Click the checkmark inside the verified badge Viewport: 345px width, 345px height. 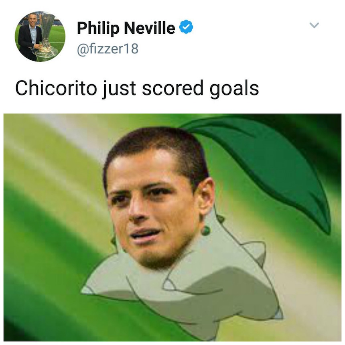pos(186,27)
